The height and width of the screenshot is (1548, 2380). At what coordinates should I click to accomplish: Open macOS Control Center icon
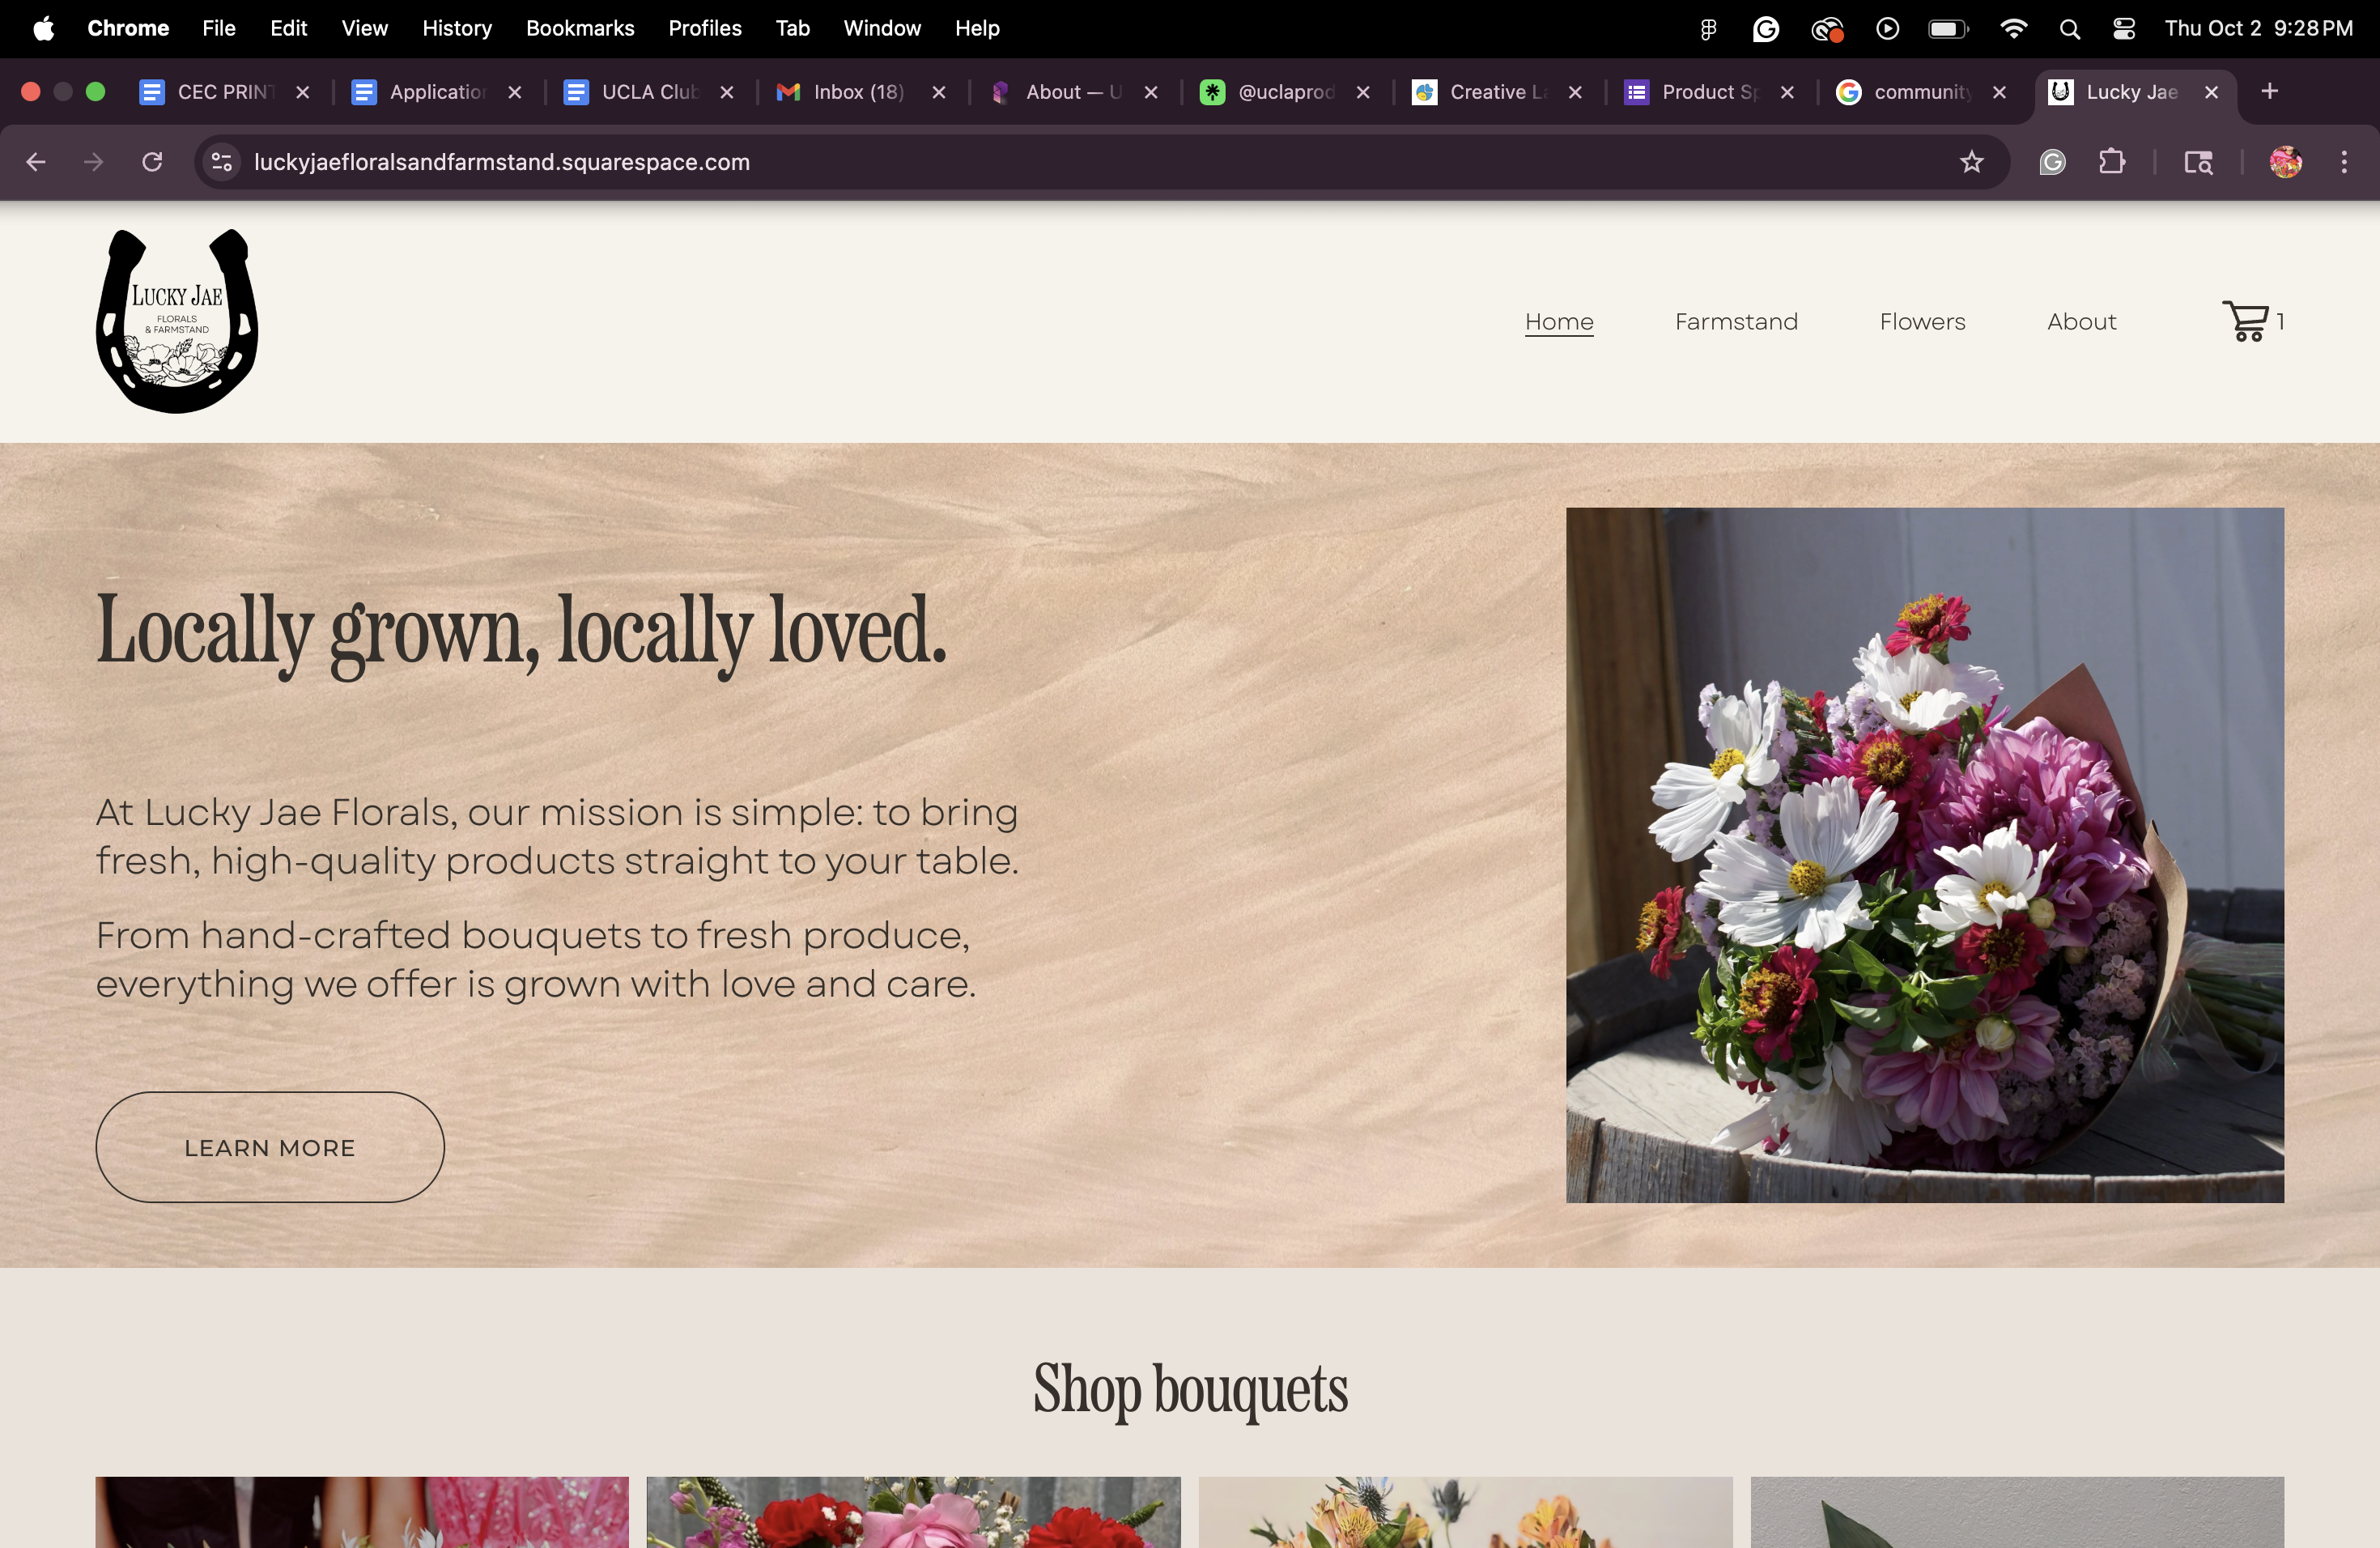click(2124, 29)
